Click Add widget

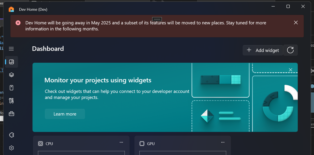[263, 50]
